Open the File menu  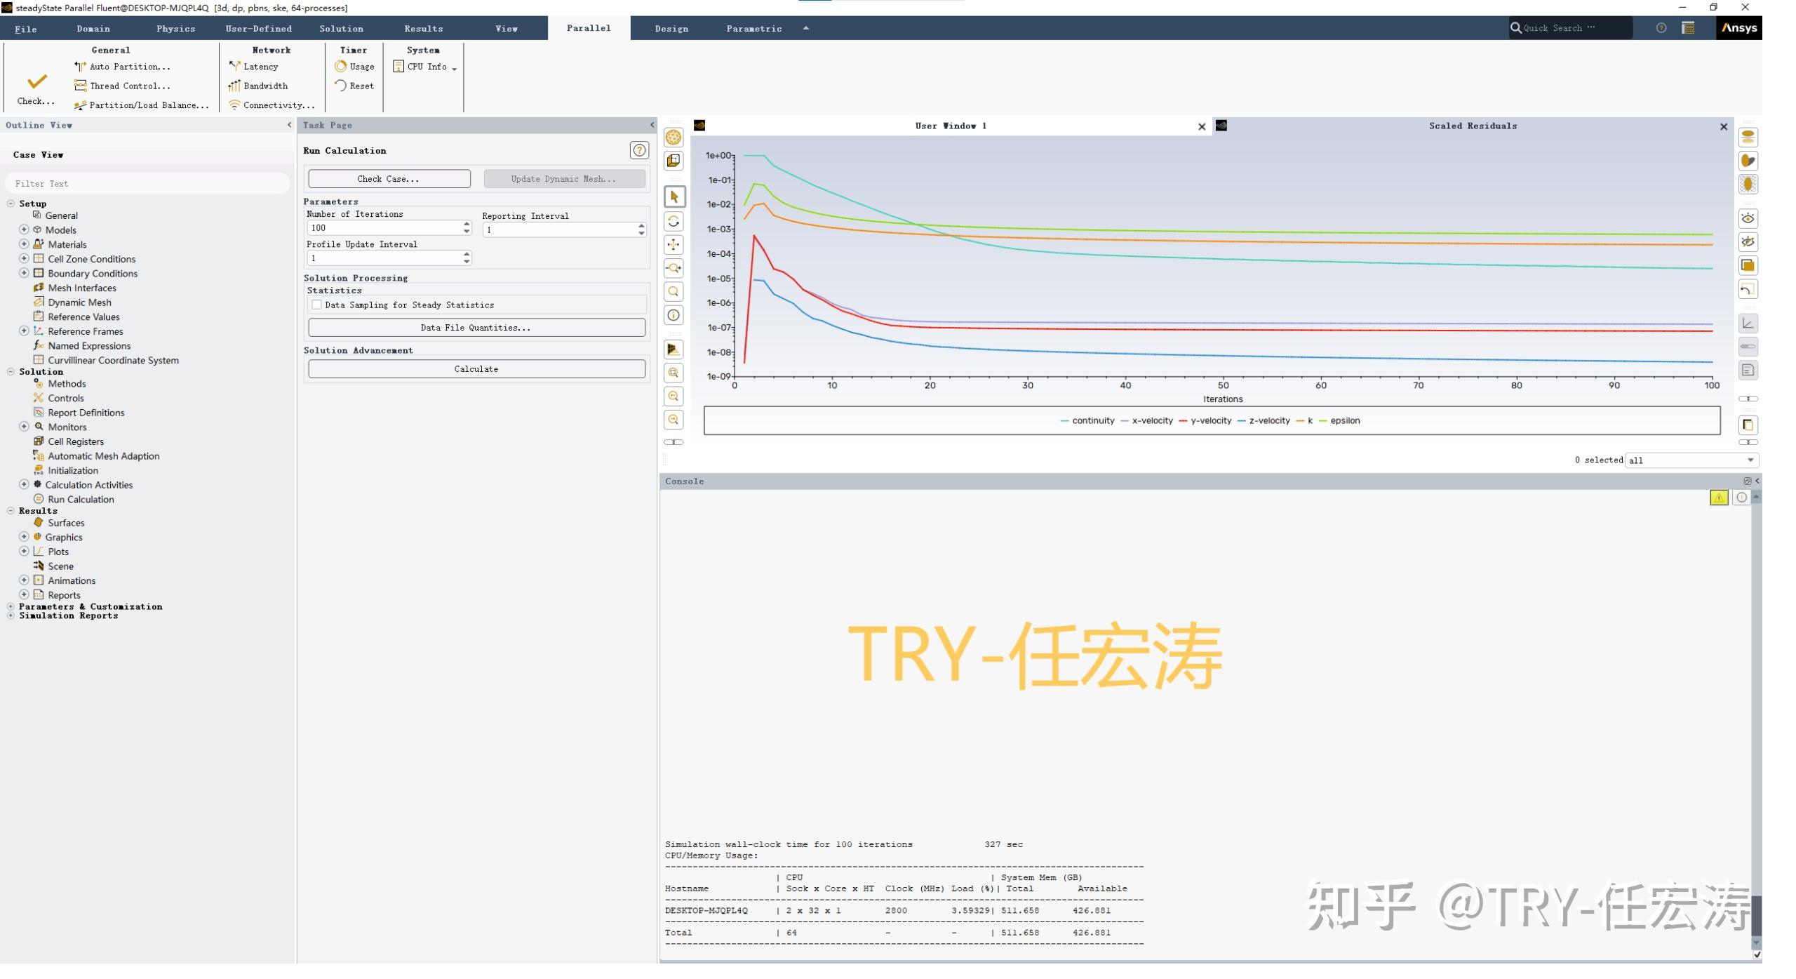[x=26, y=29]
